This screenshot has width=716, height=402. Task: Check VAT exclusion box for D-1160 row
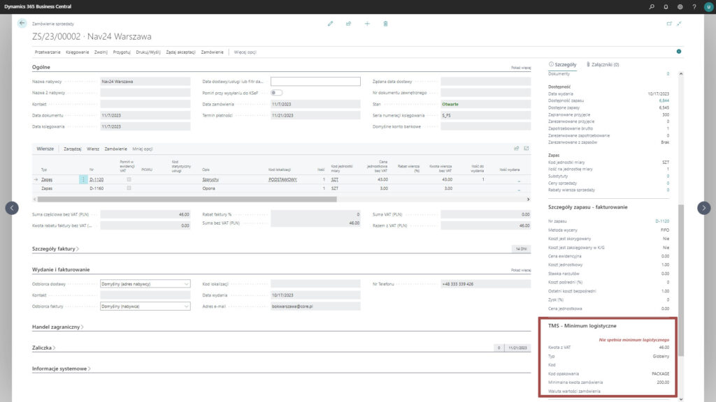pos(129,188)
